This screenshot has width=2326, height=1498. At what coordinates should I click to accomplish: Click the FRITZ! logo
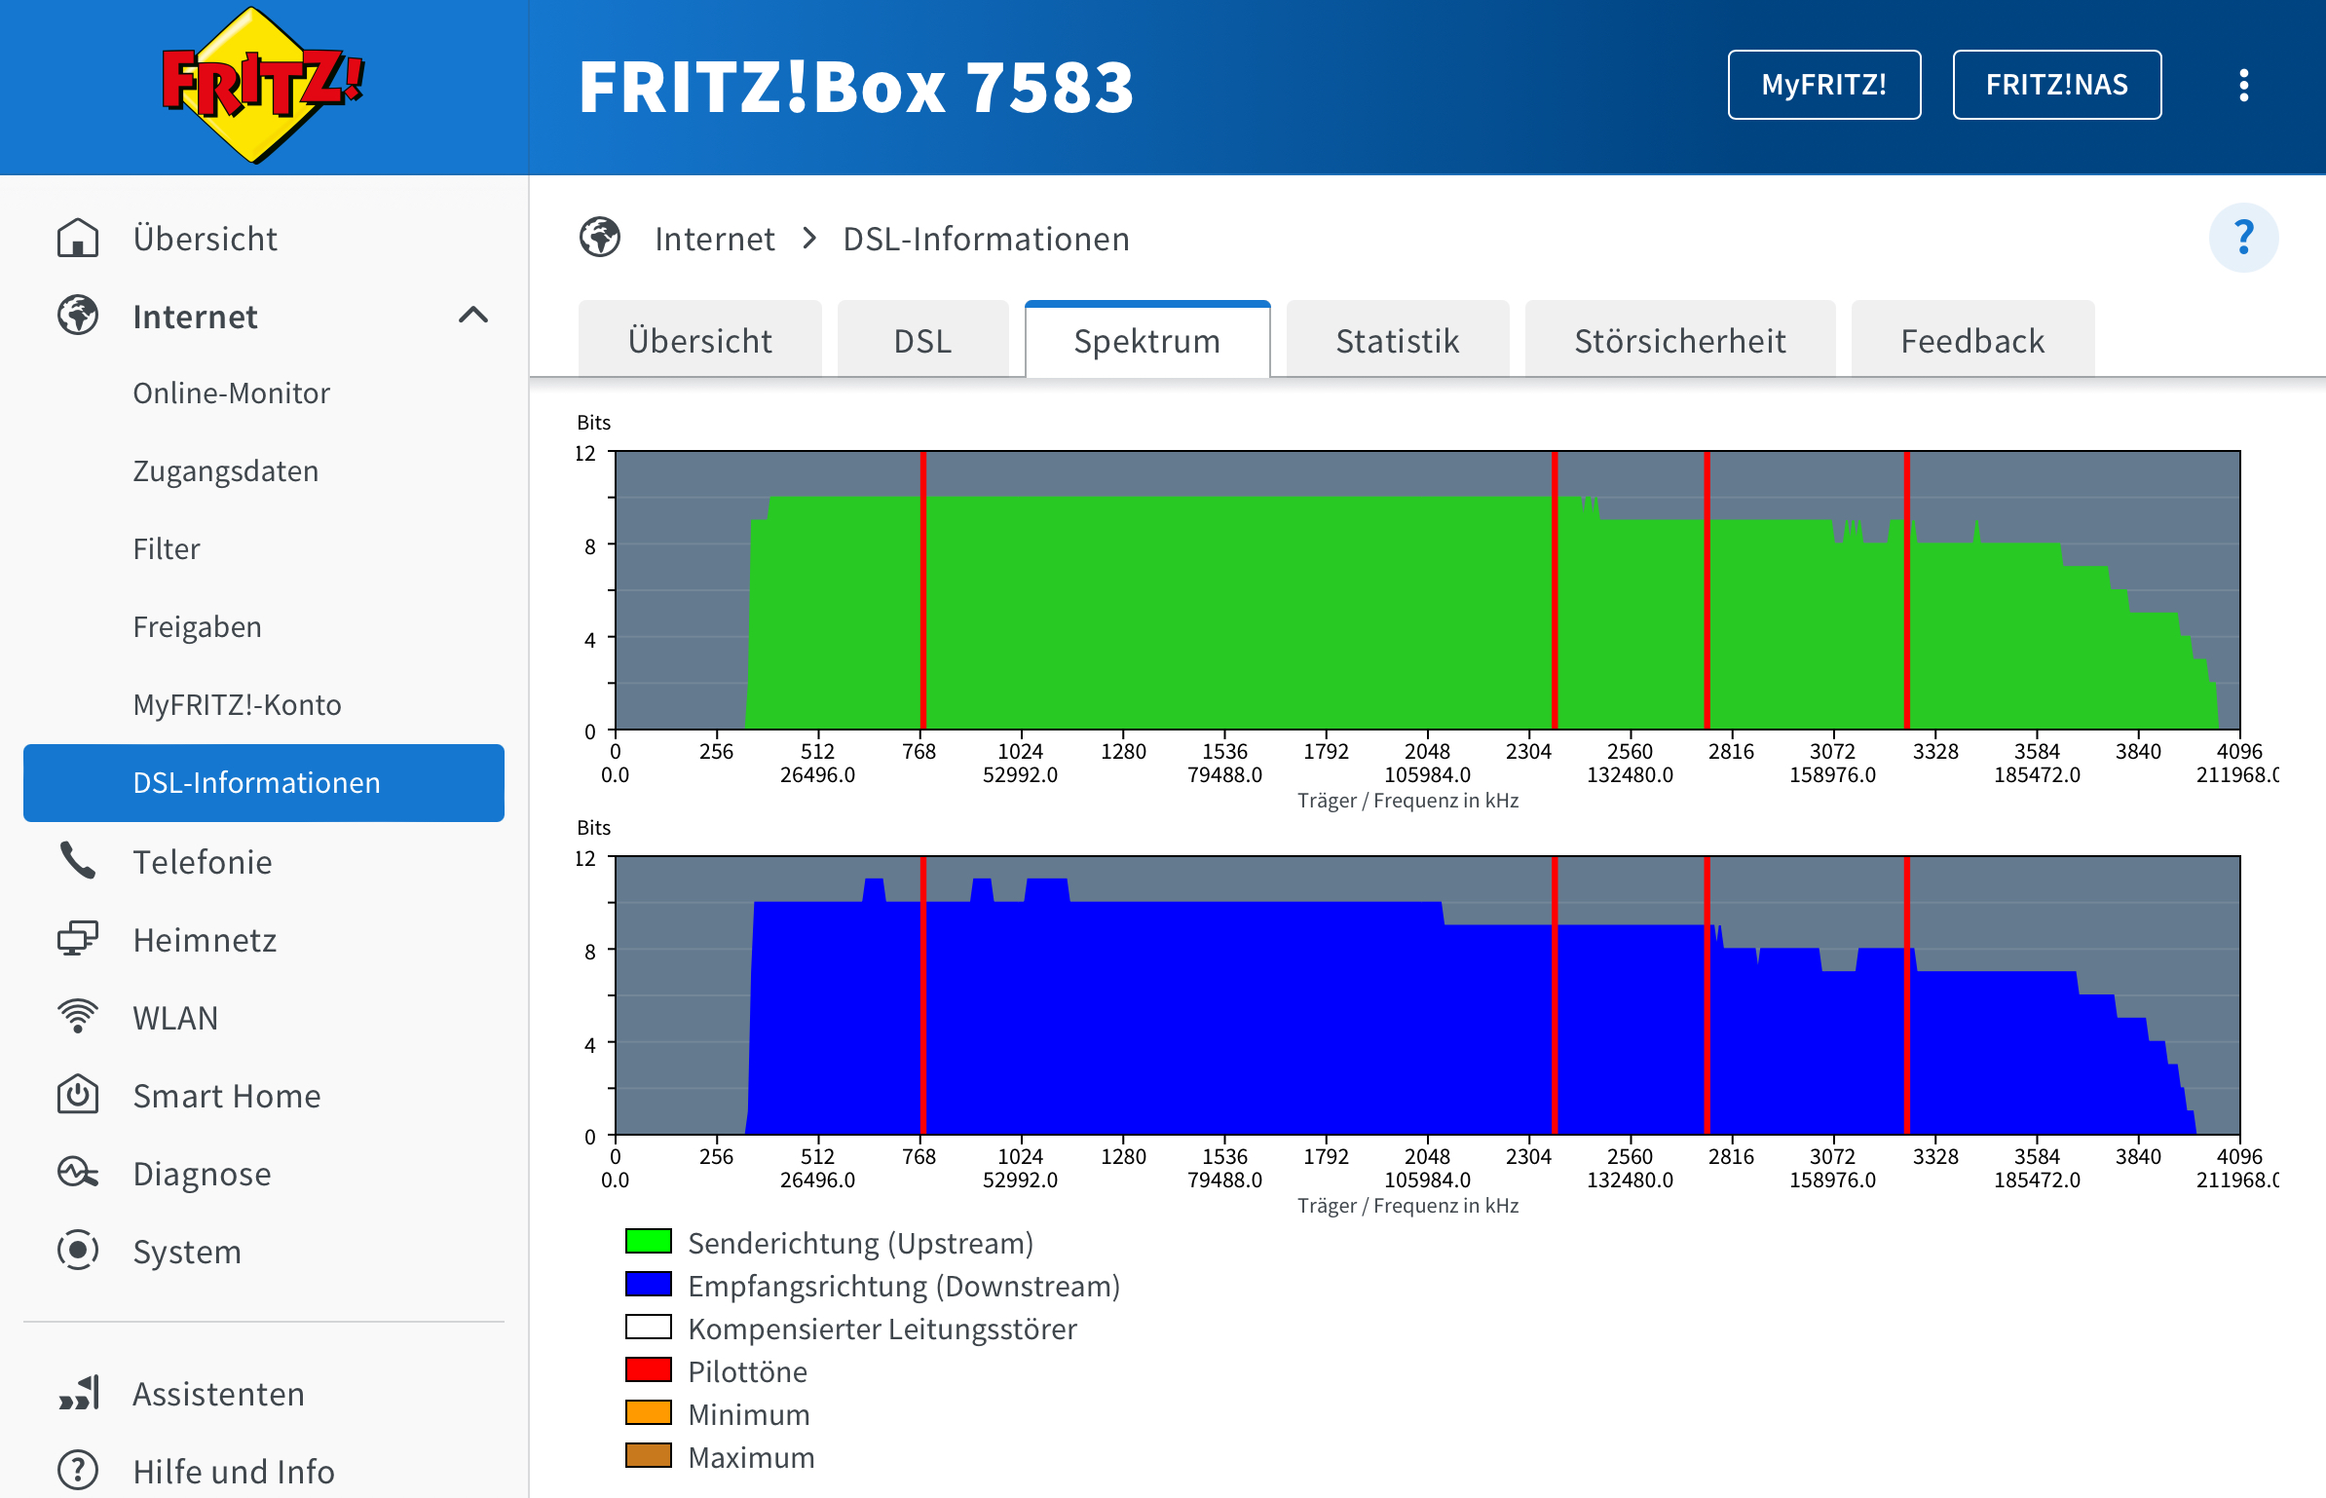coord(261,86)
